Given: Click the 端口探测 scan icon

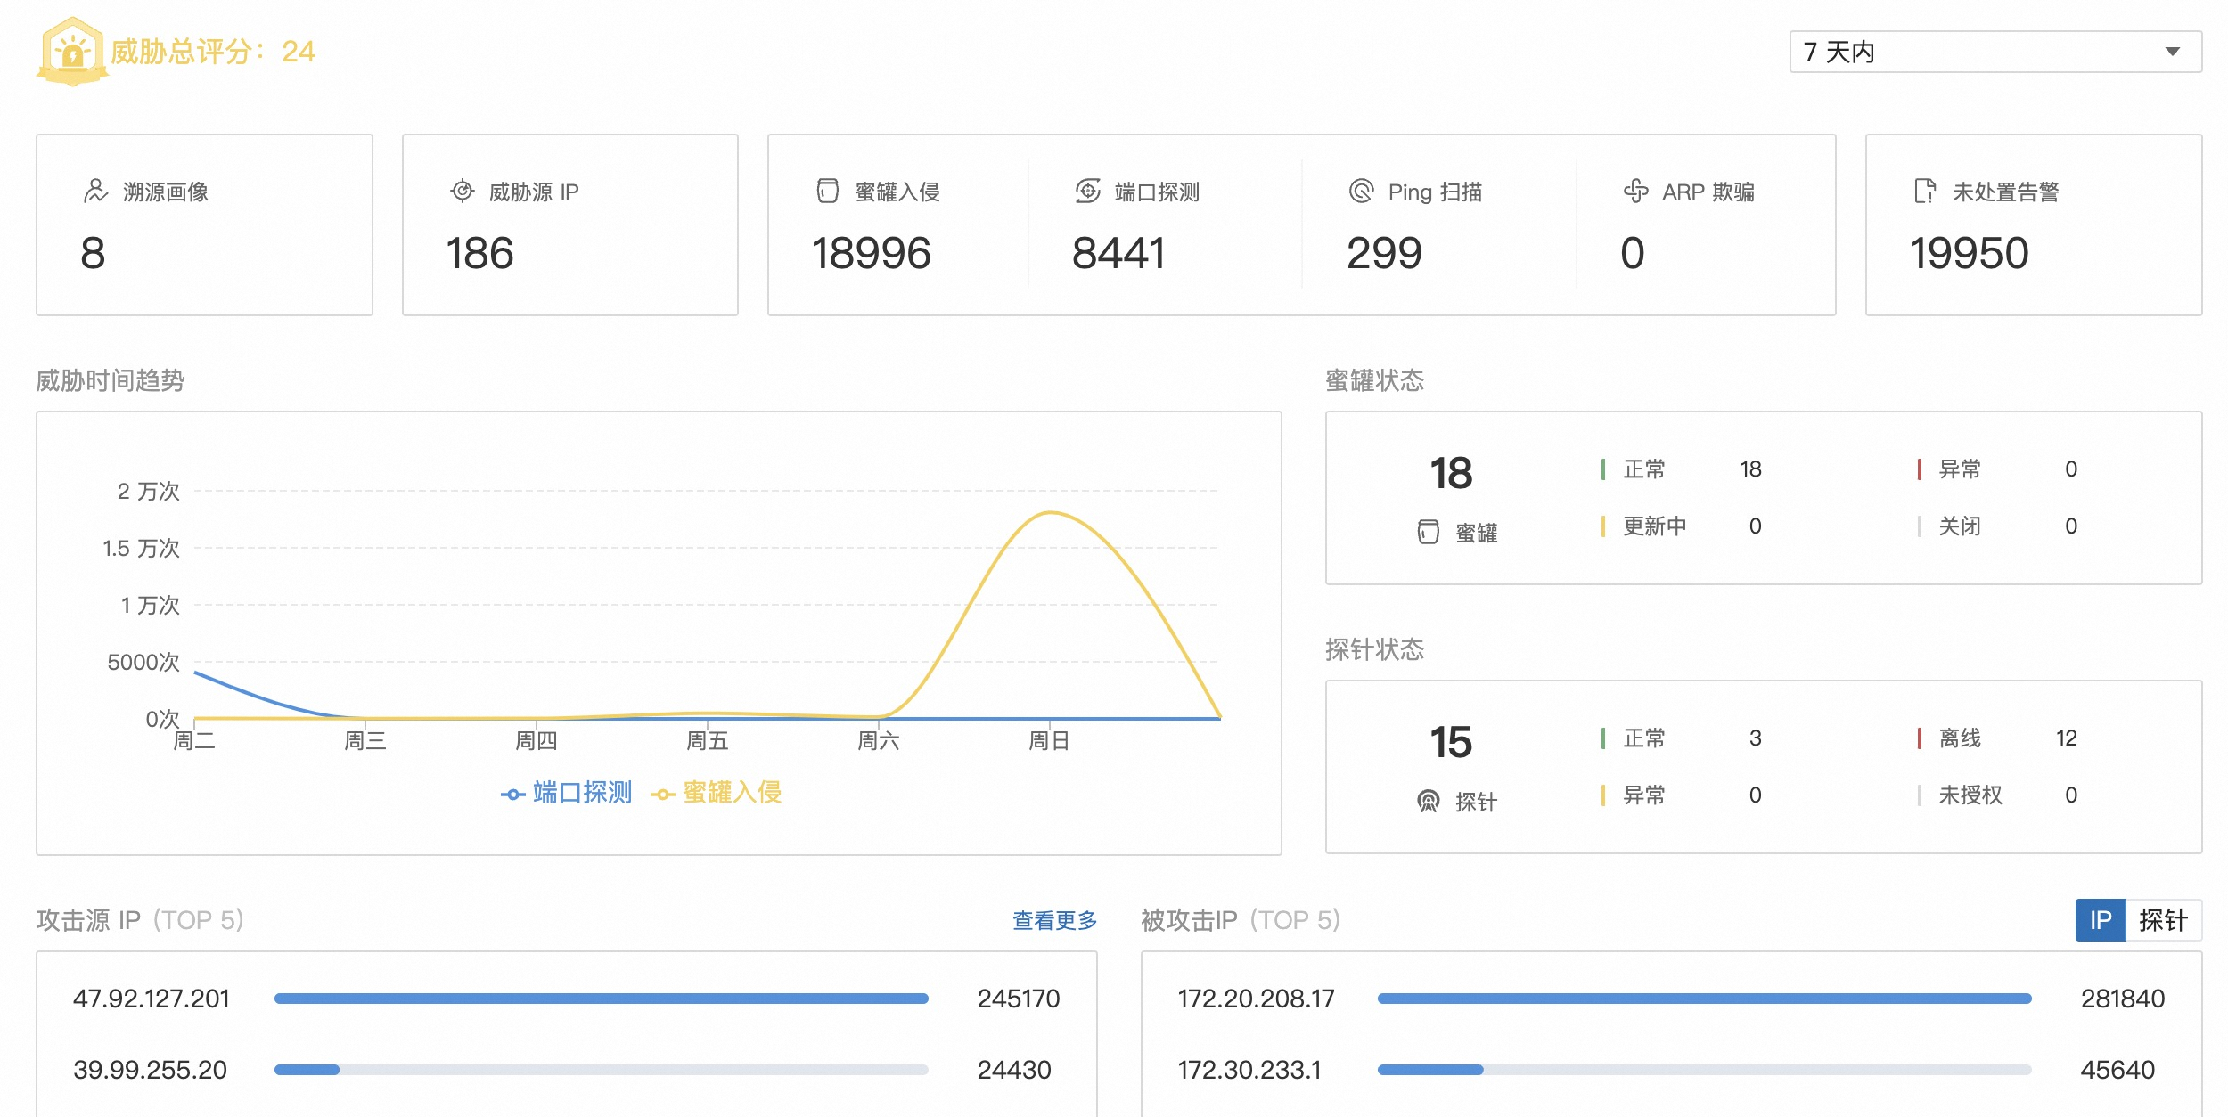Looking at the screenshot, I should (1087, 191).
